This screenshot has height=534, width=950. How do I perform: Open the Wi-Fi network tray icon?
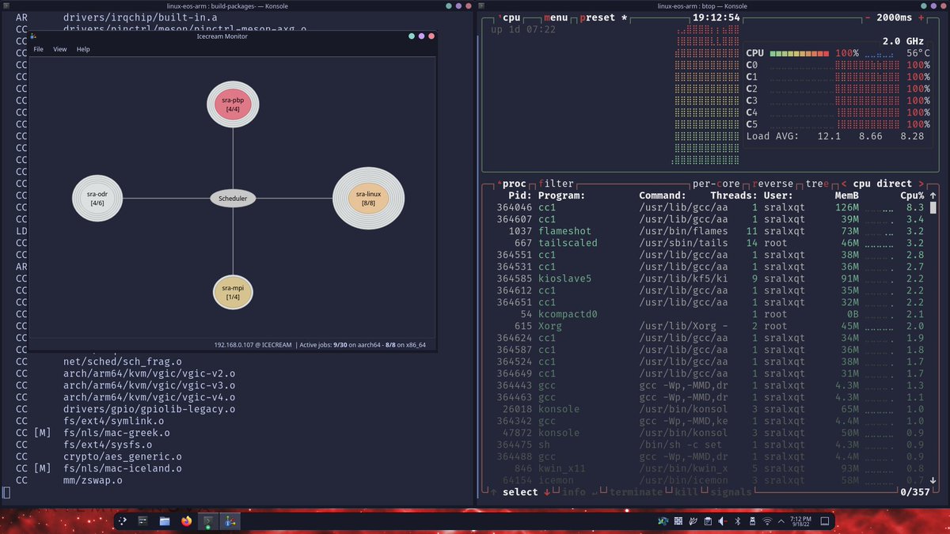pyautogui.click(x=767, y=521)
